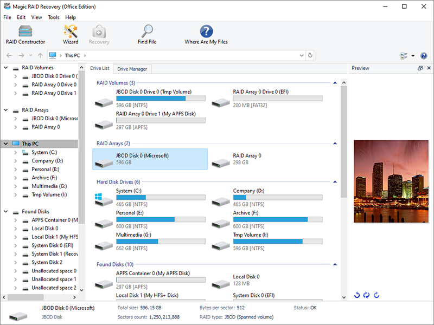Collapse RAID Volumes (3) group section
This screenshot has width=434, height=325.
point(335,83)
